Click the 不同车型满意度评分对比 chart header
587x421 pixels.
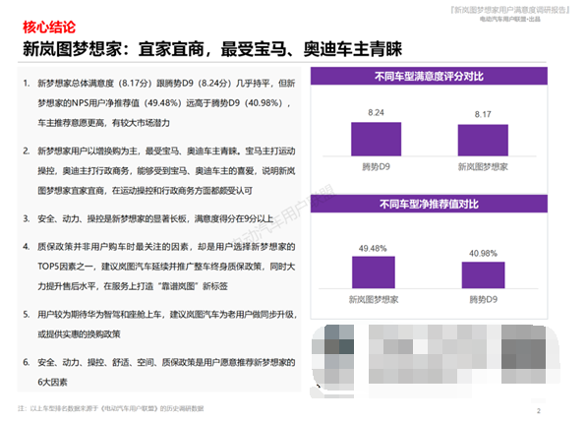point(429,76)
